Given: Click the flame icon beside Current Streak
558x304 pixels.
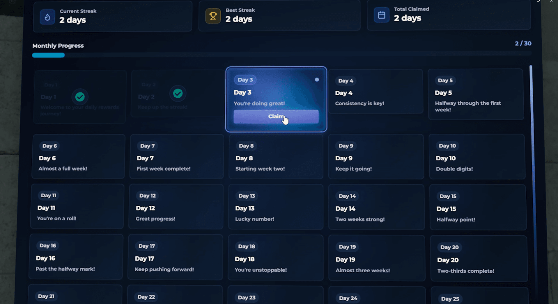Looking at the screenshot, I should point(47,17).
